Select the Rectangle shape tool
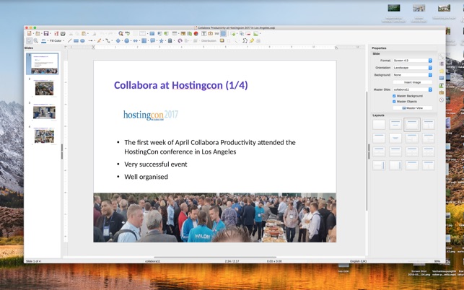Screen dimensions: 464x290 76,41
